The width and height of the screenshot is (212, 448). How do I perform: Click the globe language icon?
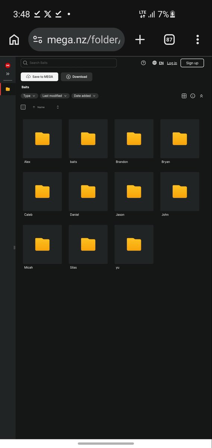click(155, 63)
